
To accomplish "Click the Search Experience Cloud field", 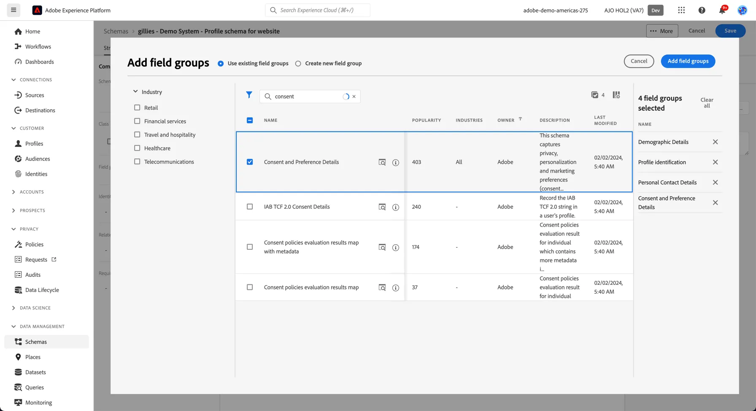I will [317, 10].
